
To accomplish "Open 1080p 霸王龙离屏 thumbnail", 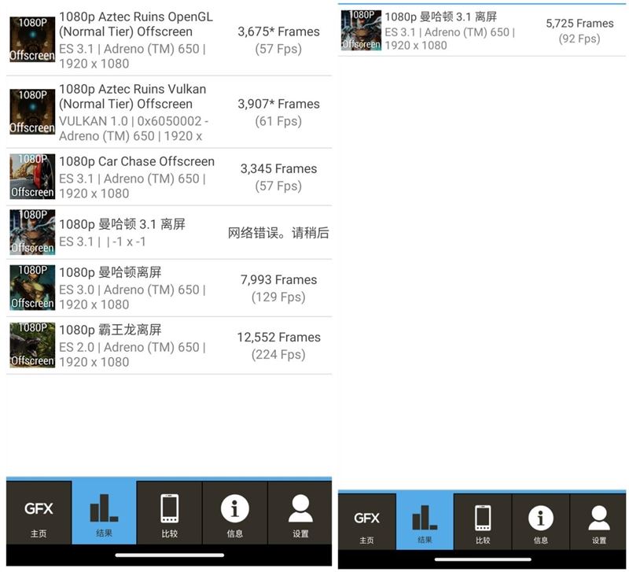I will click(x=32, y=345).
